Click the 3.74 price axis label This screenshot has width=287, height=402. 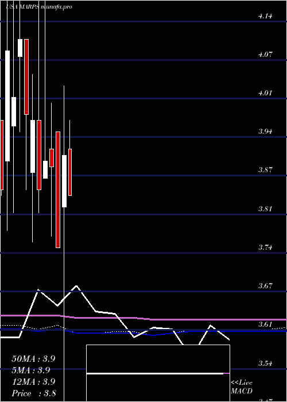coord(265,248)
